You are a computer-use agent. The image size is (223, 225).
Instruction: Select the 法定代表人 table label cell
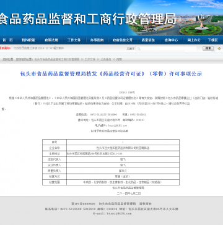point(55,159)
